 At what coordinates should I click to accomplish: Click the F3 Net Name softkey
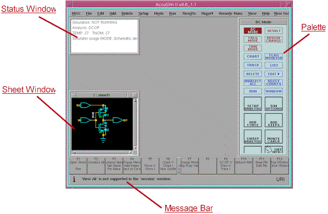(x=114, y=165)
